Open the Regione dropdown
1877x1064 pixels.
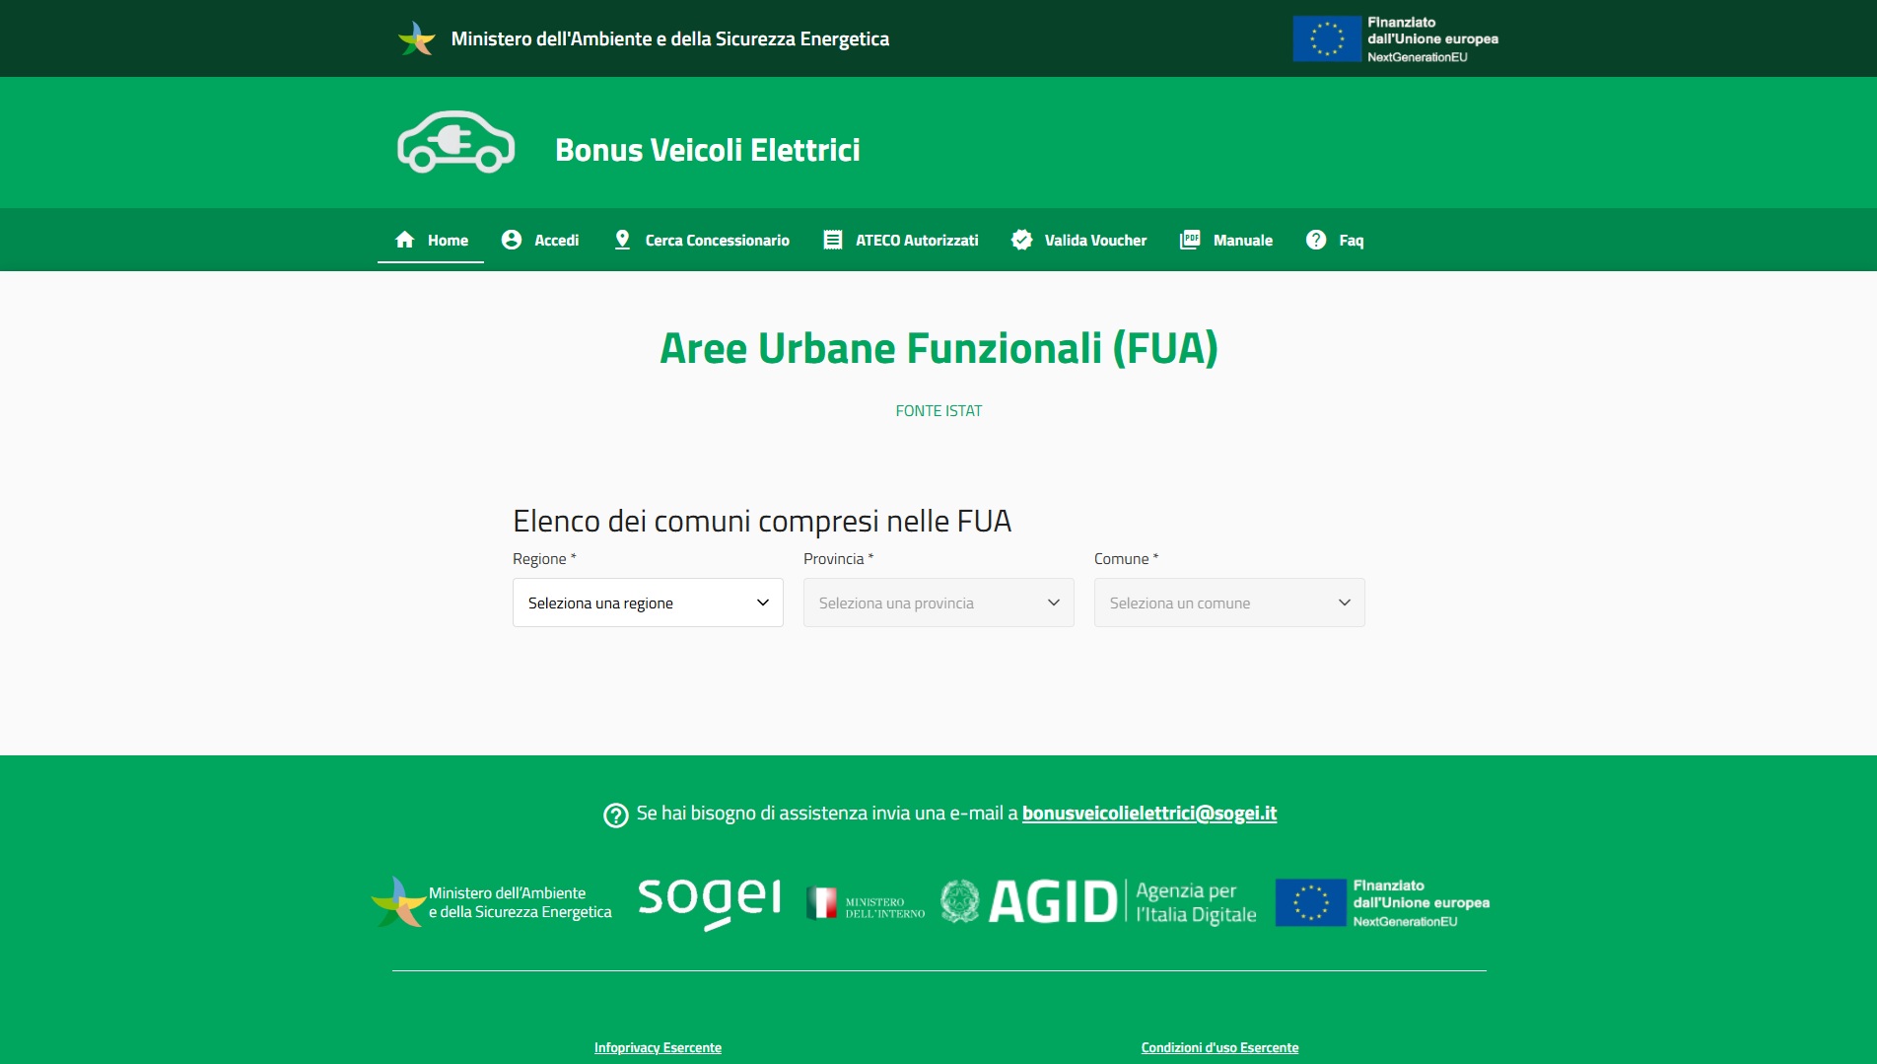pyautogui.click(x=648, y=603)
